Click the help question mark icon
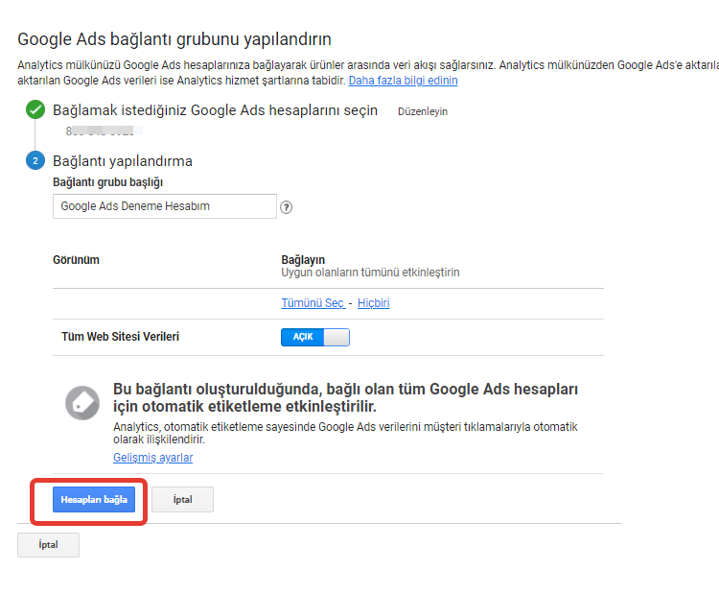Screen dimensions: 719x594 click(286, 207)
